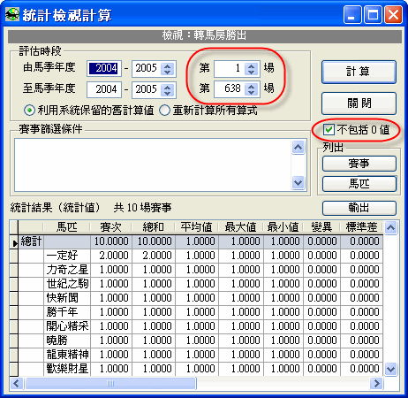Click the horizontal scrollbar right arrow

376,384
